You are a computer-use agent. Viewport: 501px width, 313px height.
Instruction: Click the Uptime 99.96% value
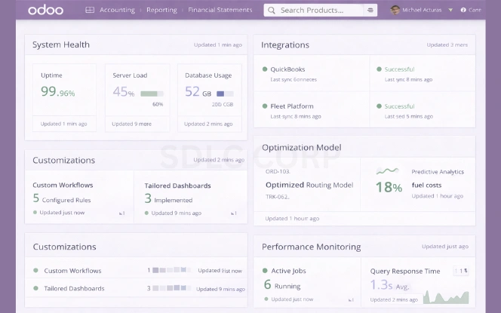tap(58, 92)
